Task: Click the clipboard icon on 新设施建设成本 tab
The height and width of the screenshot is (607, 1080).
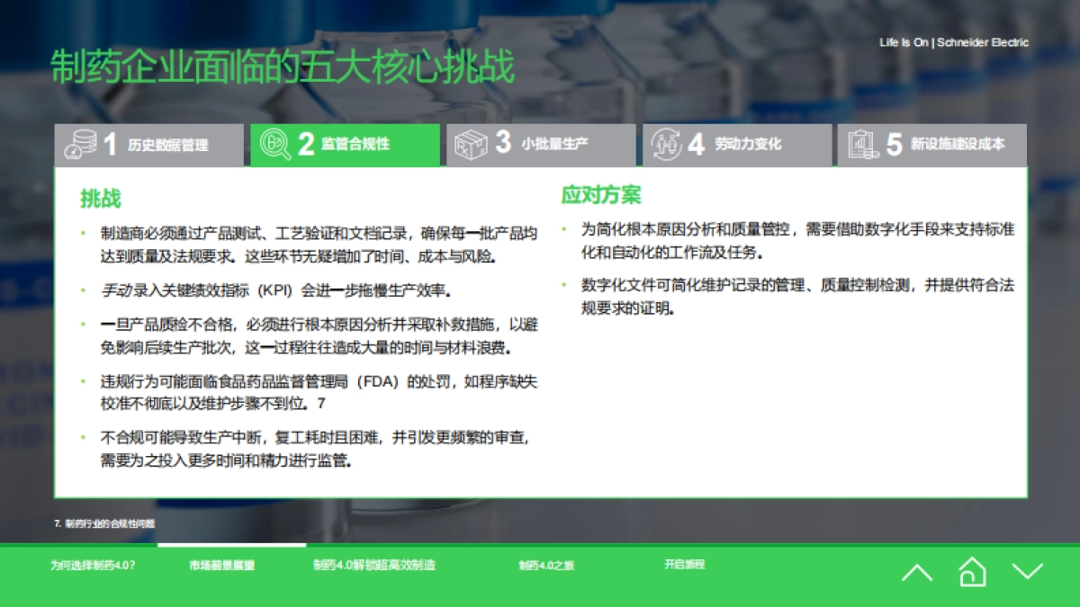Action: (862, 144)
